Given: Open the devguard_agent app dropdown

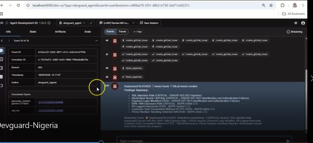Looking at the screenshot, I should point(72,23).
